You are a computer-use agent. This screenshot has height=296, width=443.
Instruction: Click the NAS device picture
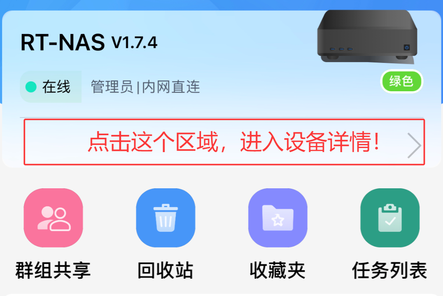[x=367, y=37]
